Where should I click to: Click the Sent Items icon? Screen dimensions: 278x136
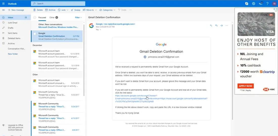pos(3,33)
